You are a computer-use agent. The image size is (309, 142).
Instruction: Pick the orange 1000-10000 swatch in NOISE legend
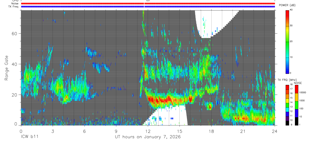click(x=296, y=97)
